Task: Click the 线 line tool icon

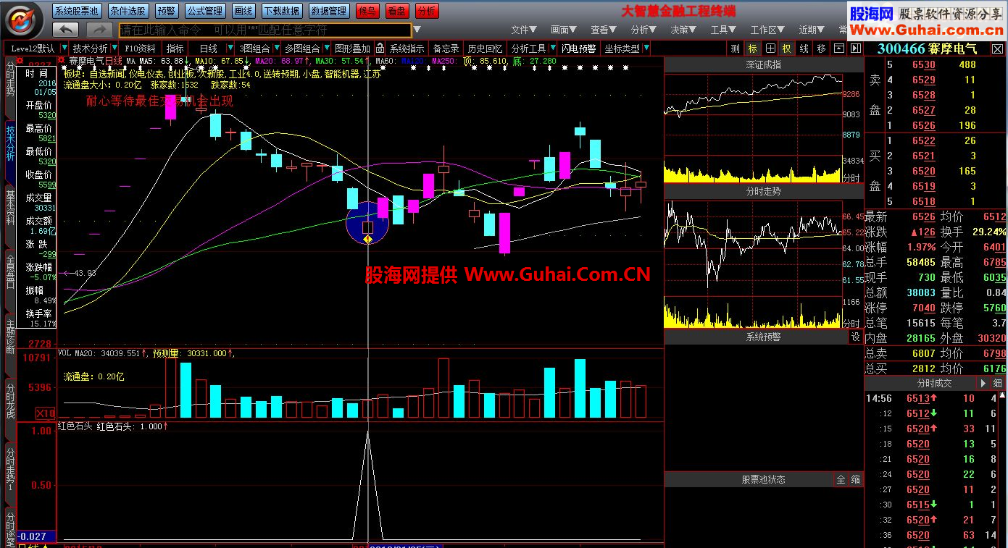Action: (x=804, y=49)
